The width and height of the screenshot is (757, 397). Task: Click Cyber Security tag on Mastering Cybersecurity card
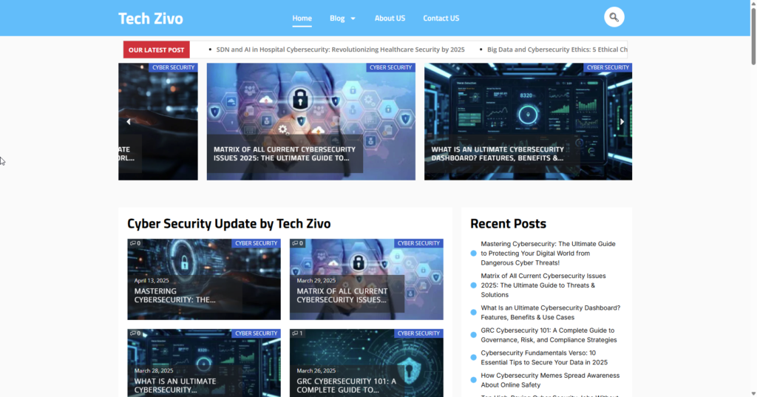point(256,243)
